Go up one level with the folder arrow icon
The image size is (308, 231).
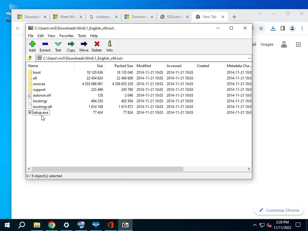click(x=30, y=58)
